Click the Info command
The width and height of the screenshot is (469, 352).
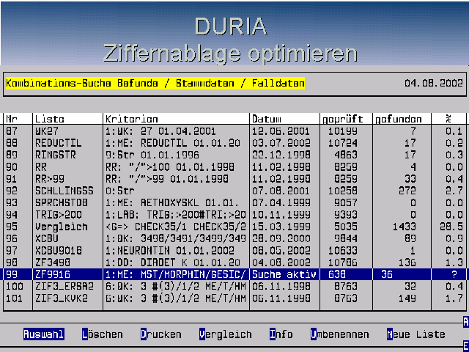coord(281,334)
